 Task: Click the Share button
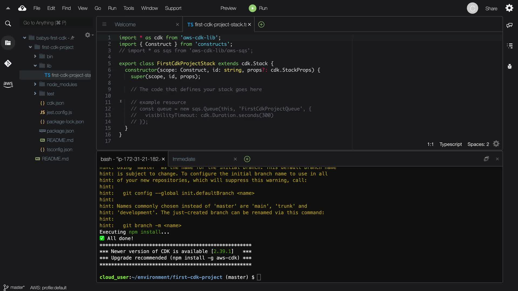(x=491, y=8)
